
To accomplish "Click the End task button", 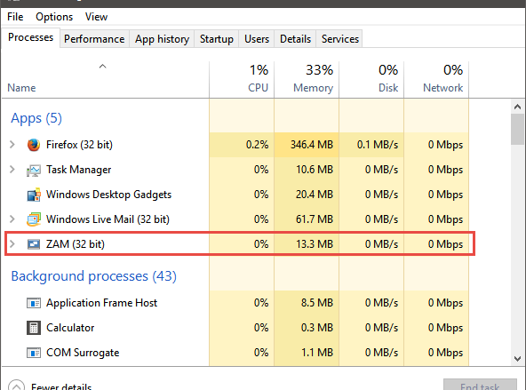I will 480,385.
